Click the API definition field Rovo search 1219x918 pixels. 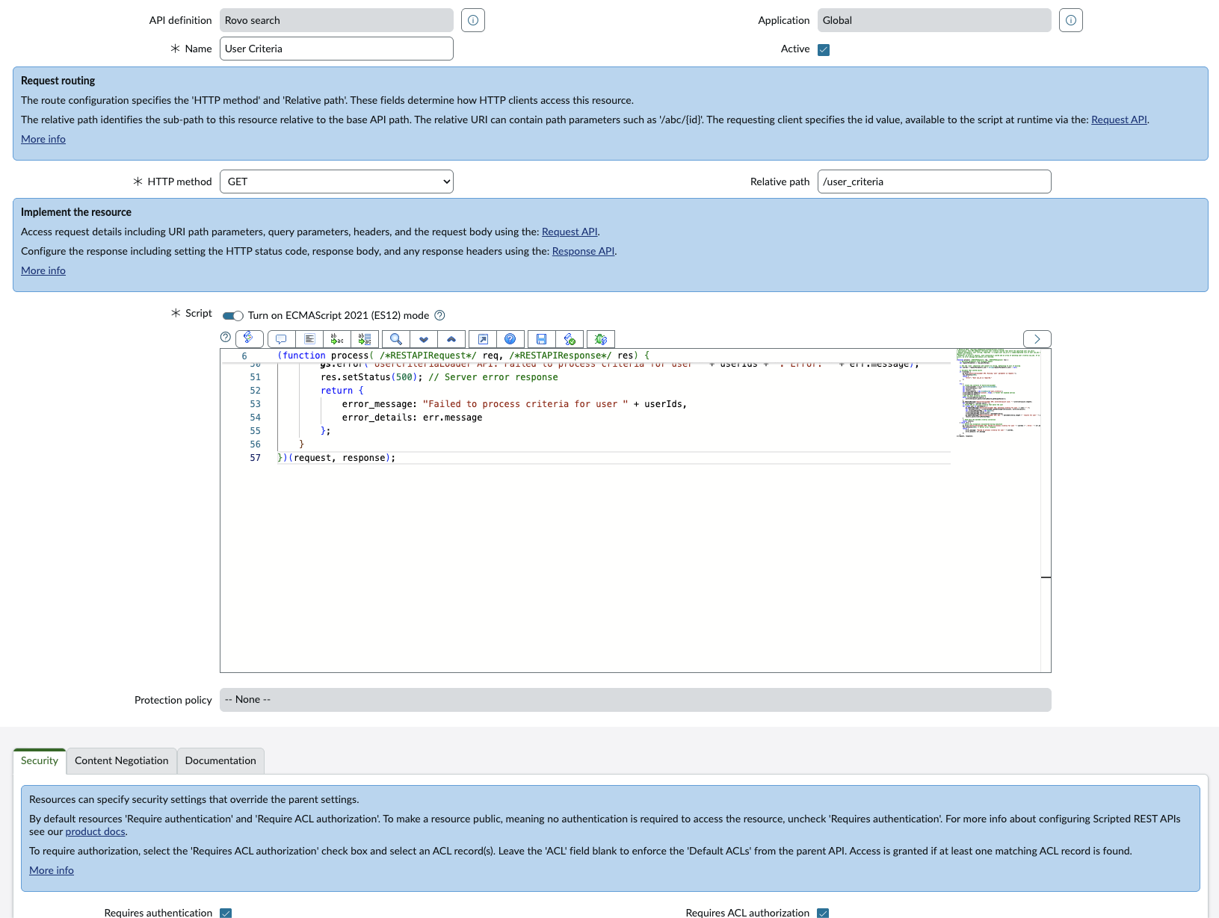point(336,20)
